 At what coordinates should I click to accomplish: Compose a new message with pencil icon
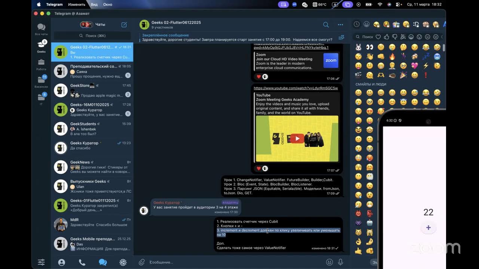(x=124, y=25)
